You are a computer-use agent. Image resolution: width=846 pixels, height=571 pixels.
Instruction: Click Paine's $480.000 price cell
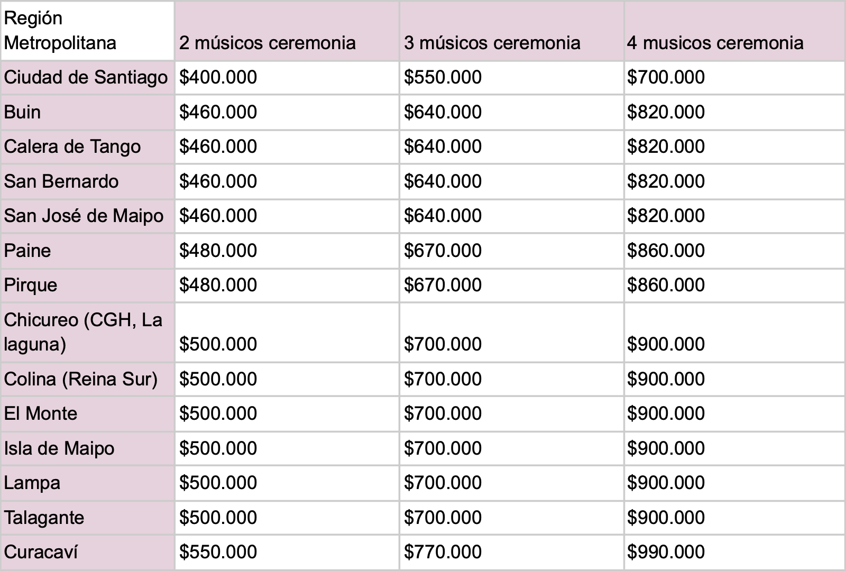tap(287, 251)
